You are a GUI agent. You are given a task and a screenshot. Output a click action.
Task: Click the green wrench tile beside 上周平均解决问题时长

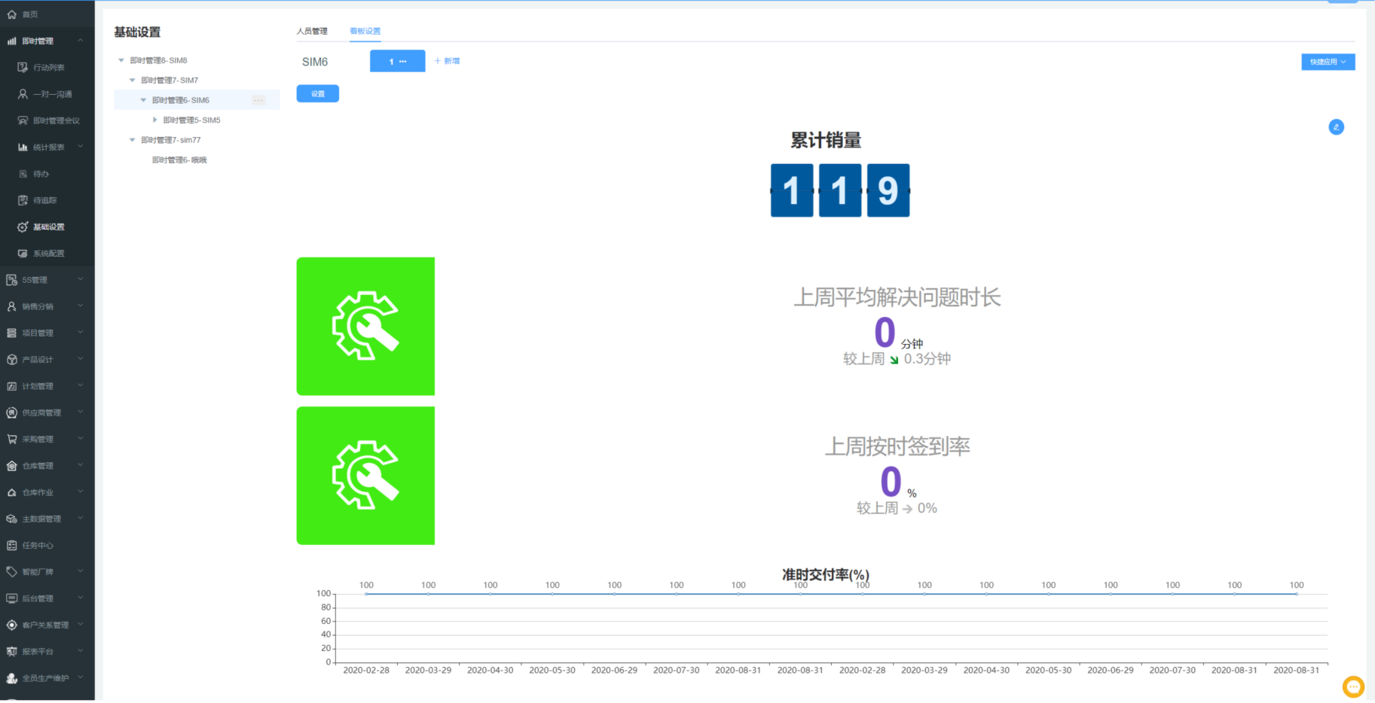pos(365,326)
